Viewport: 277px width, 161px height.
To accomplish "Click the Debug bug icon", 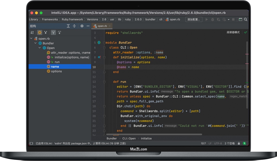I will pyautogui.click(x=212, y=20).
